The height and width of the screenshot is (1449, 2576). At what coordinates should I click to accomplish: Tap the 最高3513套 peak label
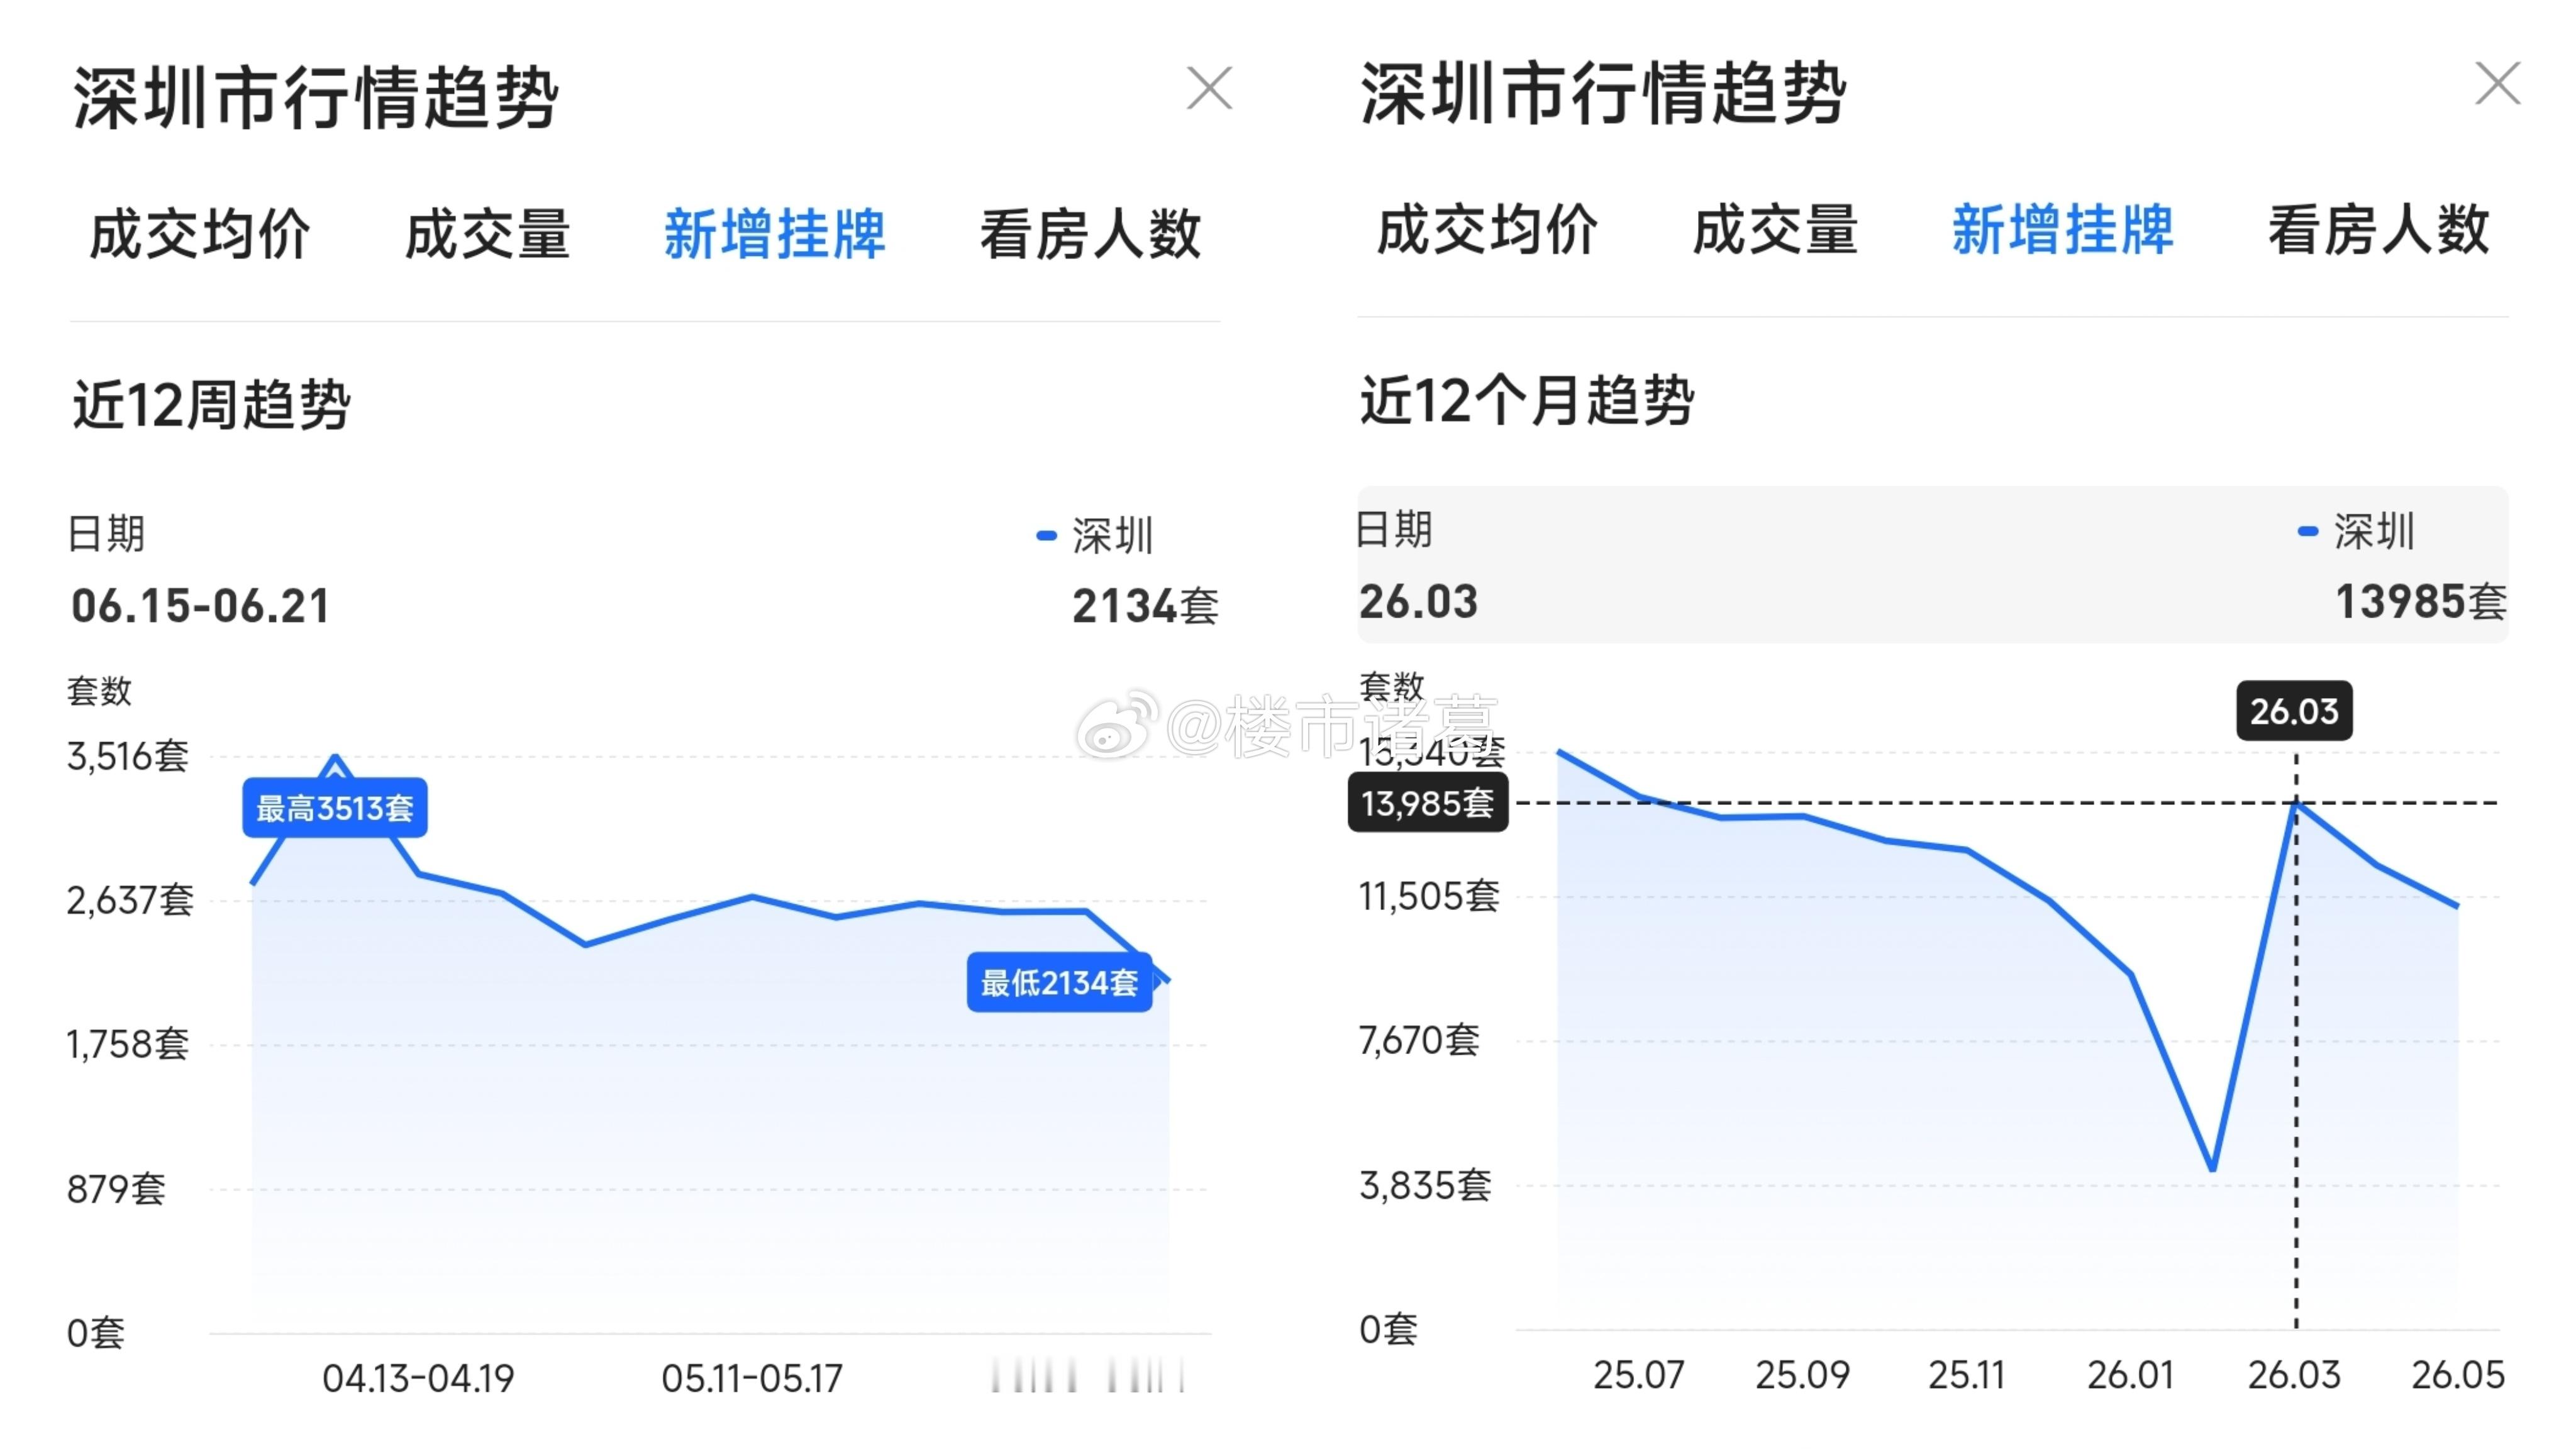coord(335,808)
